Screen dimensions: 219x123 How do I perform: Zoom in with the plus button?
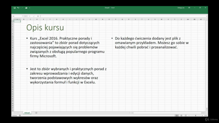coord(202,115)
